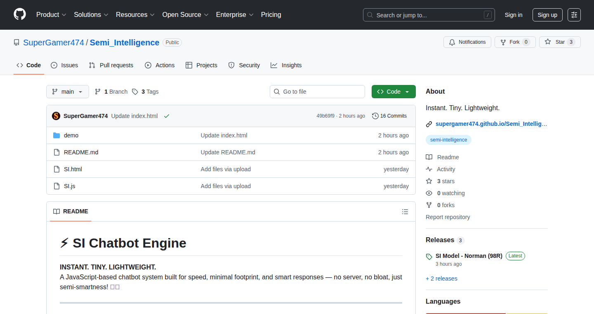Click the repository icon before SuperGamer474

(x=16, y=42)
